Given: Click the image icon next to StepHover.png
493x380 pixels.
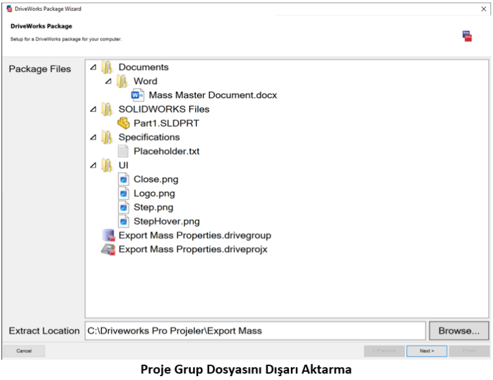Looking at the screenshot, I should tap(123, 221).
